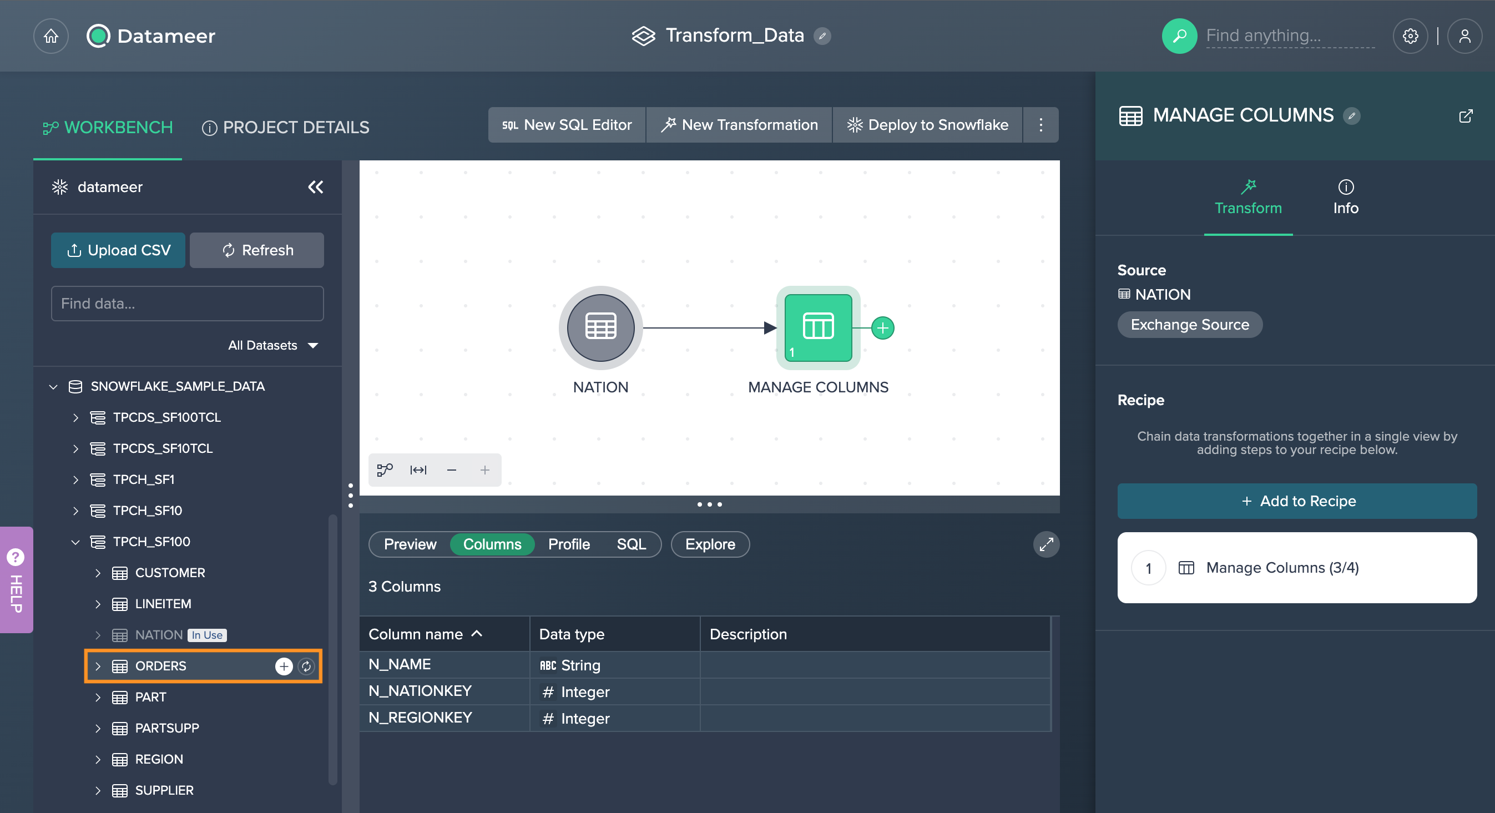Click the Exchange Source button
The width and height of the screenshot is (1495, 813).
pyautogui.click(x=1190, y=325)
